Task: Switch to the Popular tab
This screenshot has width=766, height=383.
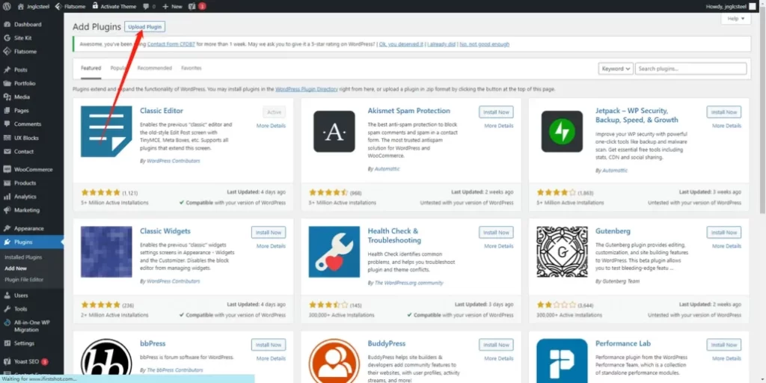Action: tap(119, 68)
